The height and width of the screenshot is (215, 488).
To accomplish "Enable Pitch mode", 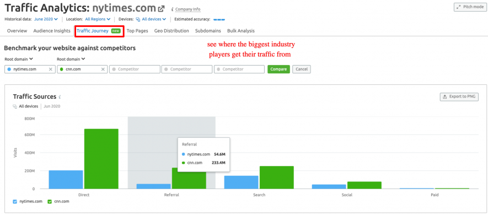I will pyautogui.click(x=470, y=7).
